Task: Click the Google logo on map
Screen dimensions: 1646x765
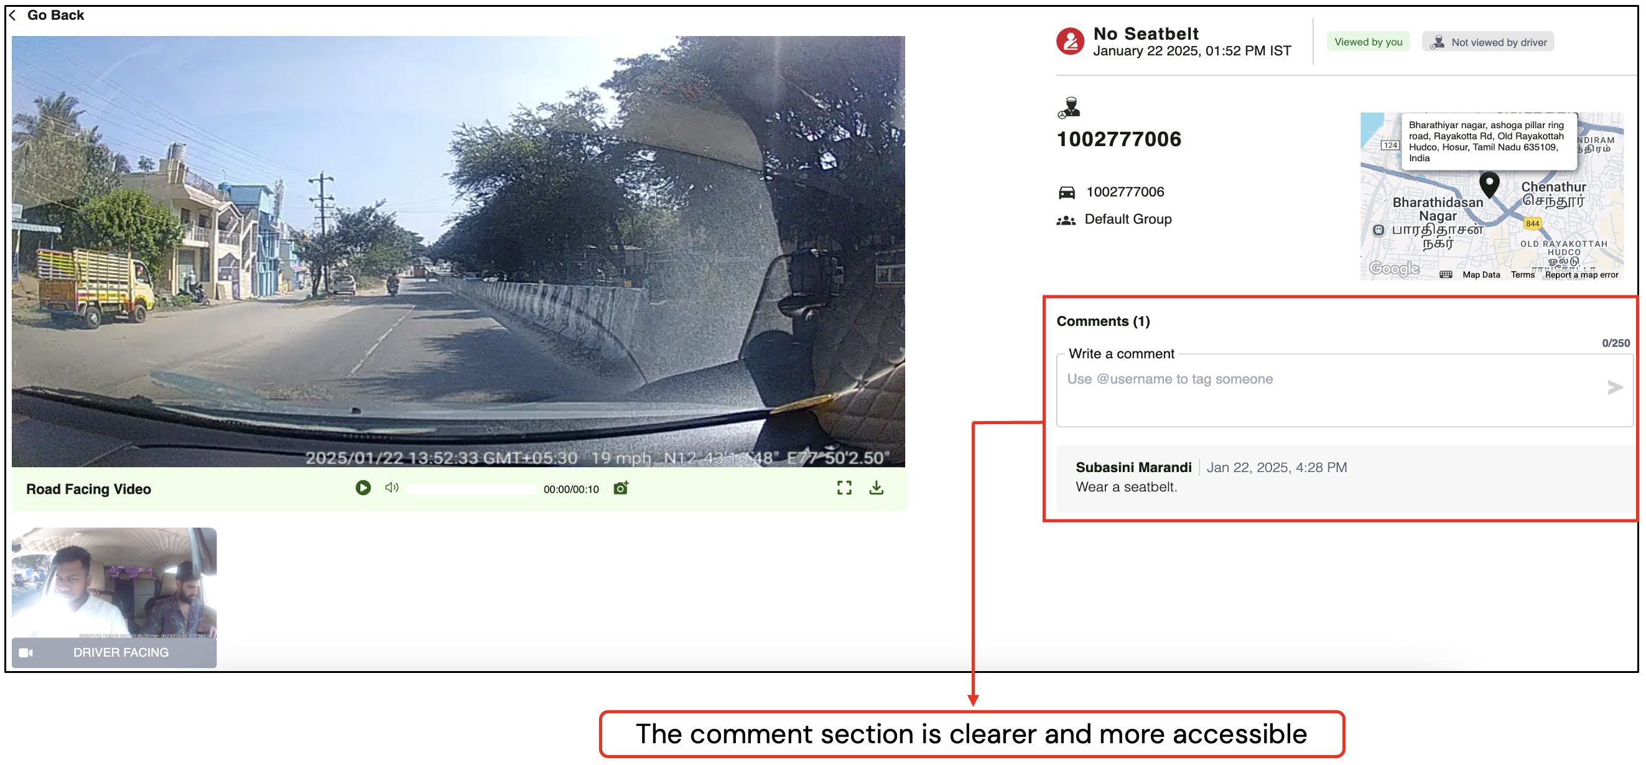Action: tap(1394, 269)
